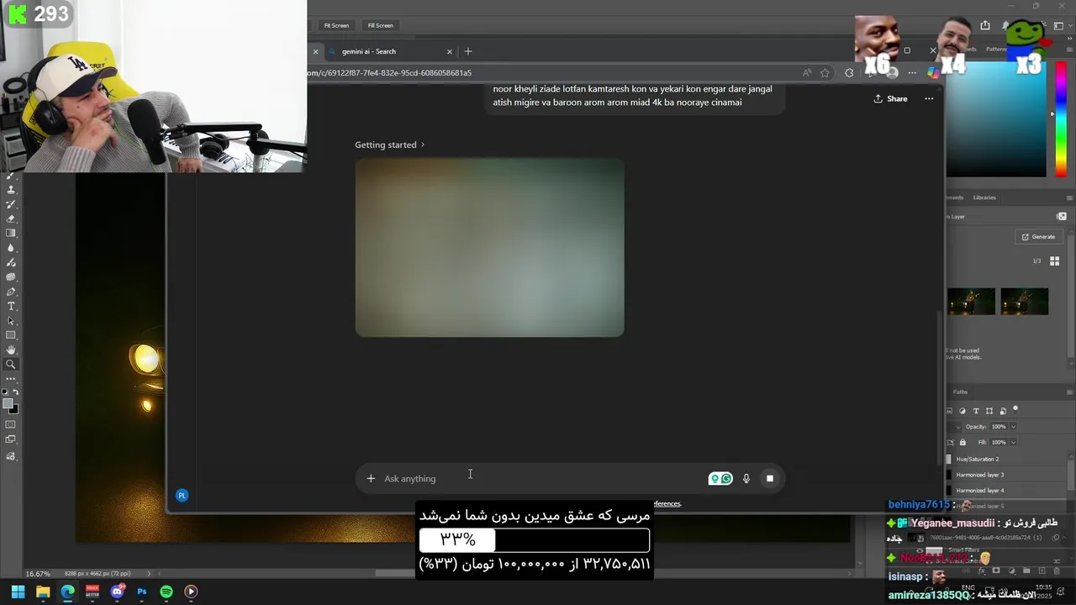Select the Dodge tool

tap(11, 262)
